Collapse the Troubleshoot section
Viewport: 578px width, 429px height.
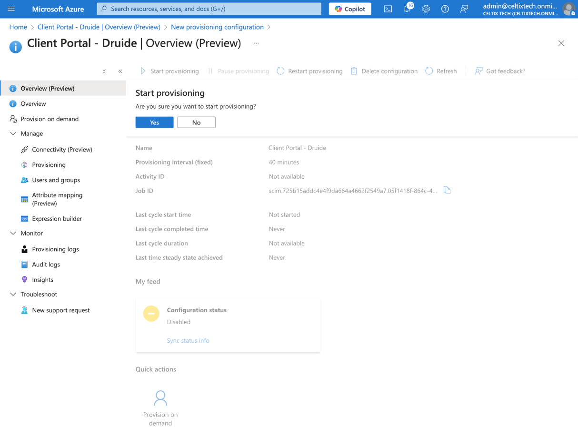click(13, 295)
